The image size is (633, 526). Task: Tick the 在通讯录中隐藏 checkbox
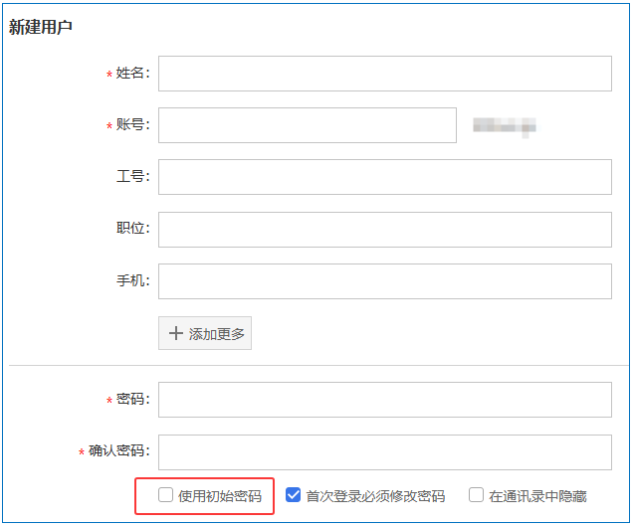click(476, 495)
